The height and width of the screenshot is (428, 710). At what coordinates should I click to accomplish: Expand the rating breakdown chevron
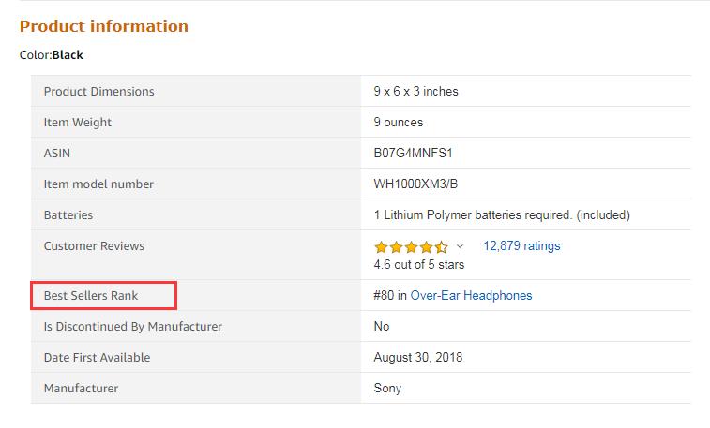coord(460,247)
